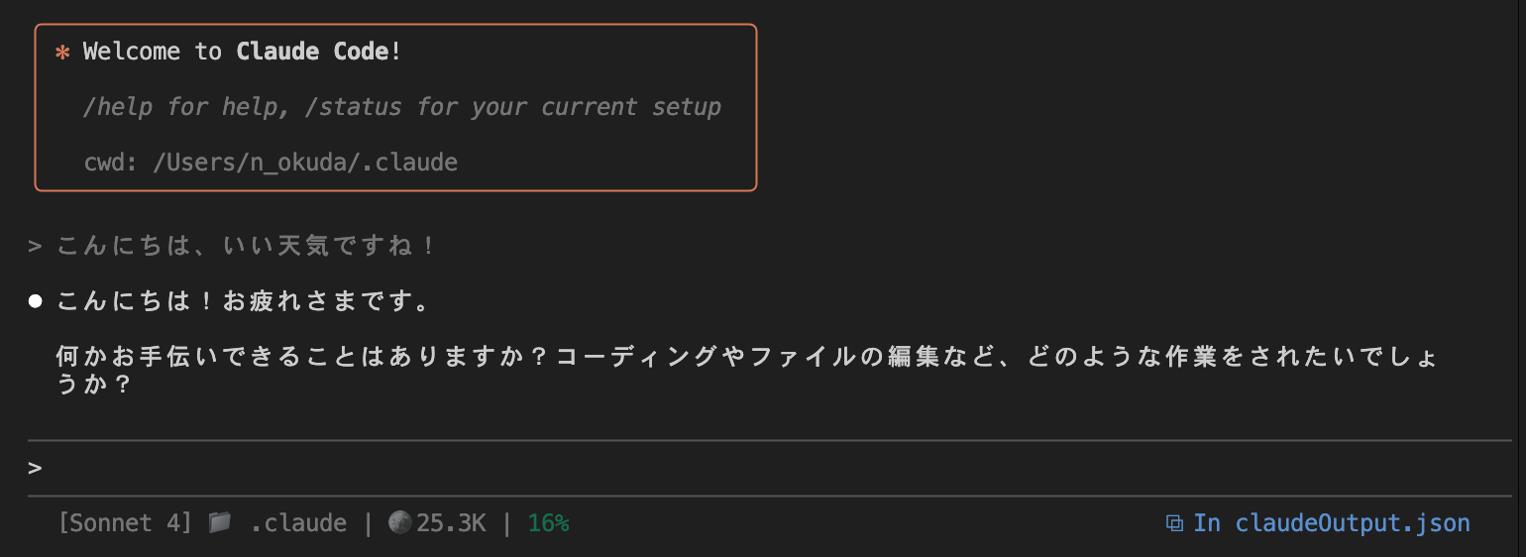Screen dimensions: 1526x557
Task: Open the In claudeOutput.json link
Action: [x=1331, y=523]
